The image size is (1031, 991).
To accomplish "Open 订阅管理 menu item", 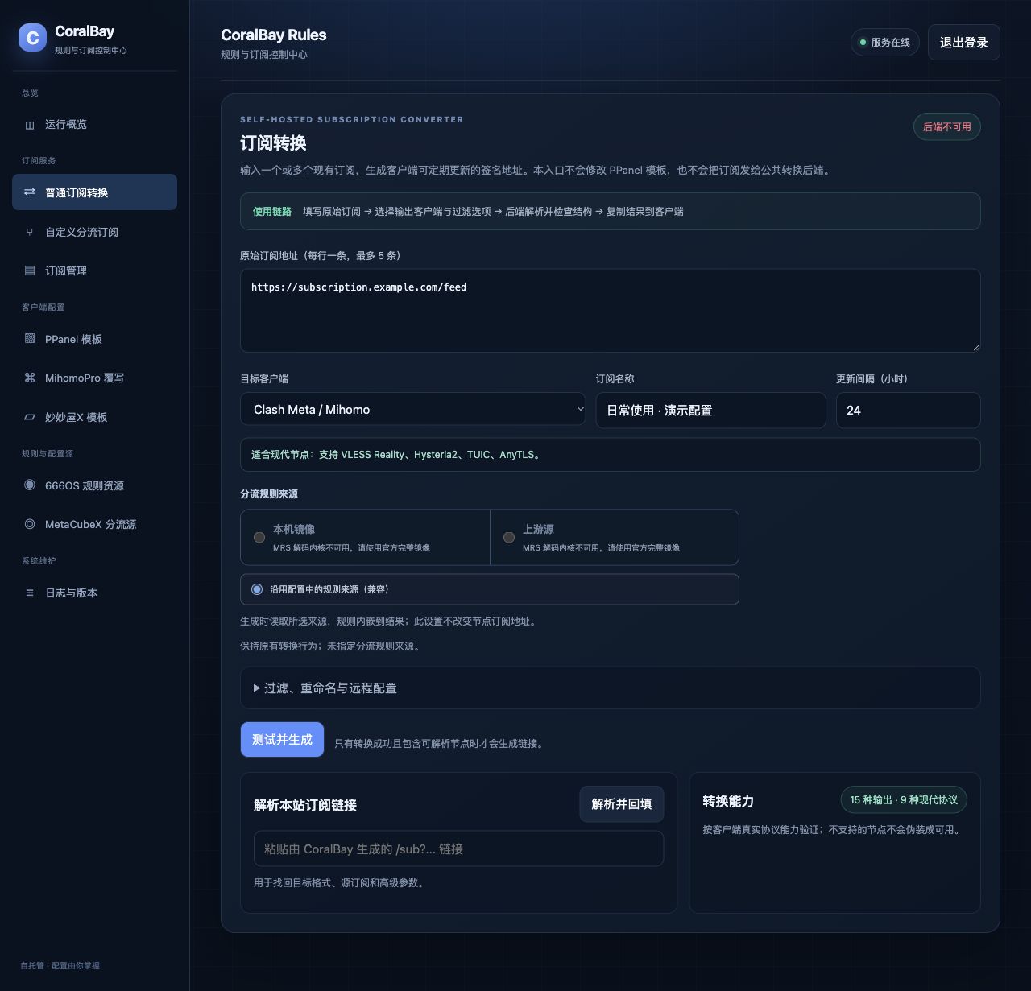I will click(x=94, y=270).
